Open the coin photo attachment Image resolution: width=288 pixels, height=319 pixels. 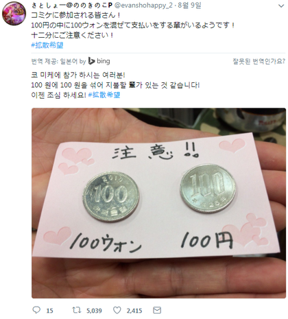click(x=158, y=203)
